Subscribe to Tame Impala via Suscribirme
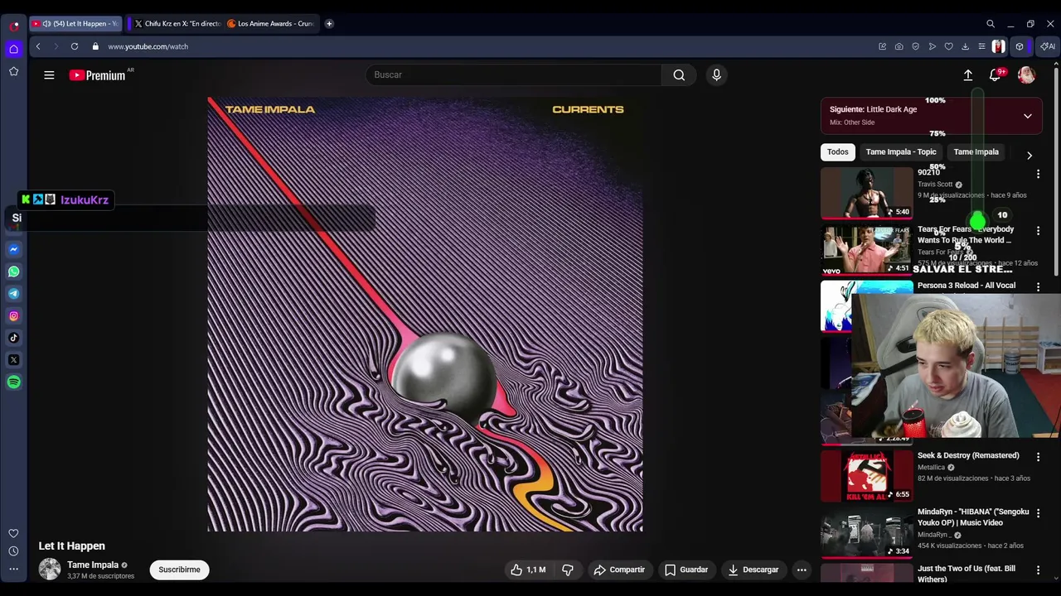 [179, 570]
